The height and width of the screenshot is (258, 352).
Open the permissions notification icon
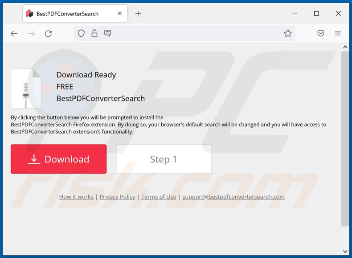pos(108,33)
